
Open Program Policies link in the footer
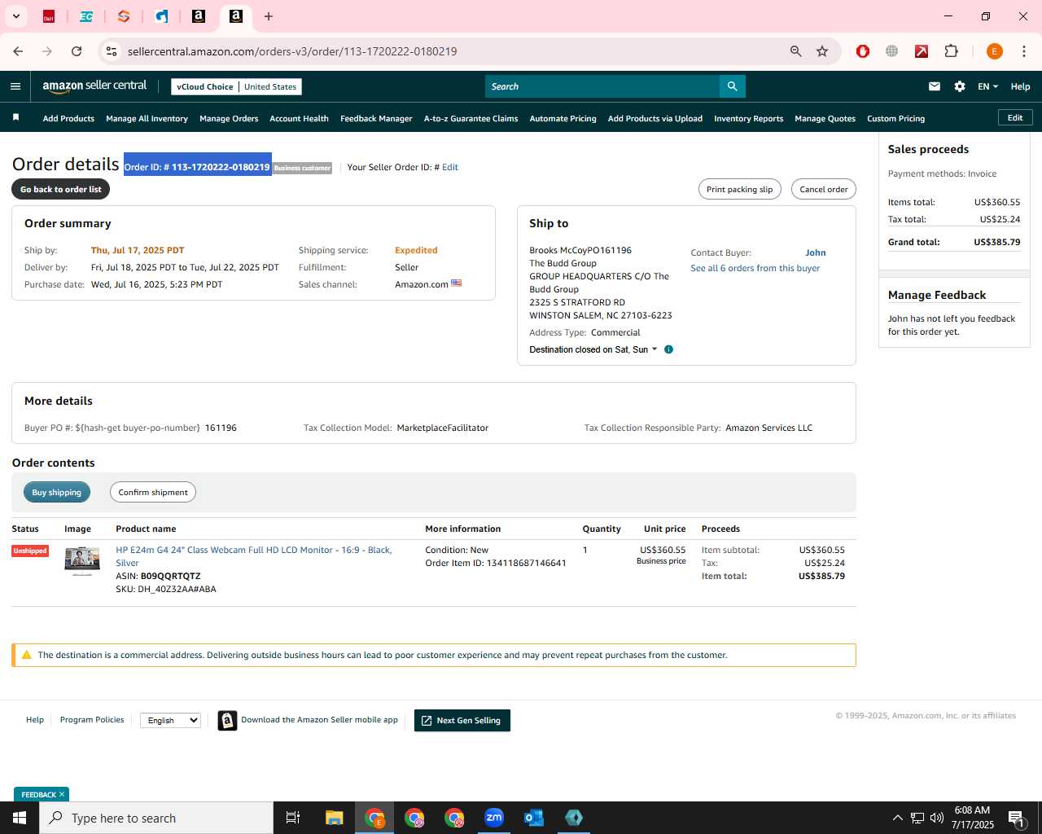tap(92, 720)
